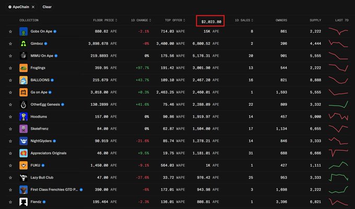Sort by 1D Sales column
The width and height of the screenshot is (355, 209).
pos(244,20)
